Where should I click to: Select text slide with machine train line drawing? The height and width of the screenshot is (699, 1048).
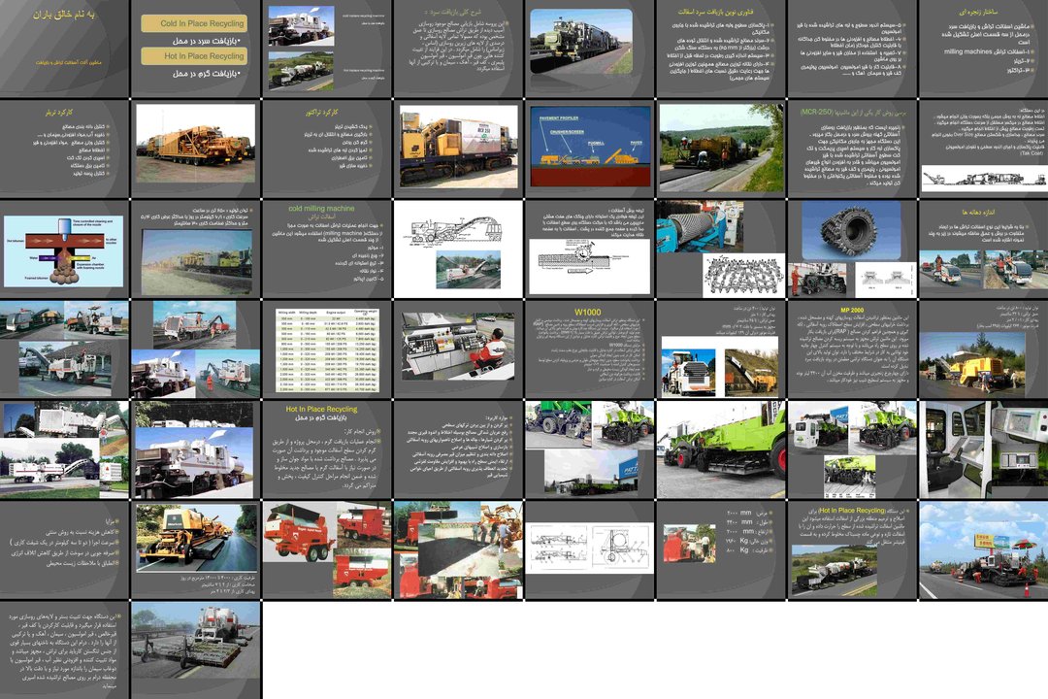[x=982, y=149]
